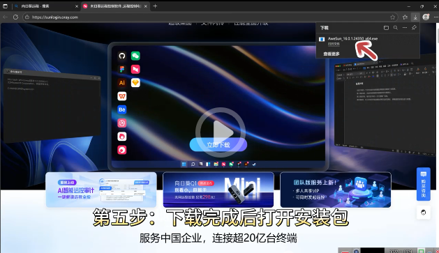Click the search icon in demo taskbar
Screen dimensions: 439x253
193,164
